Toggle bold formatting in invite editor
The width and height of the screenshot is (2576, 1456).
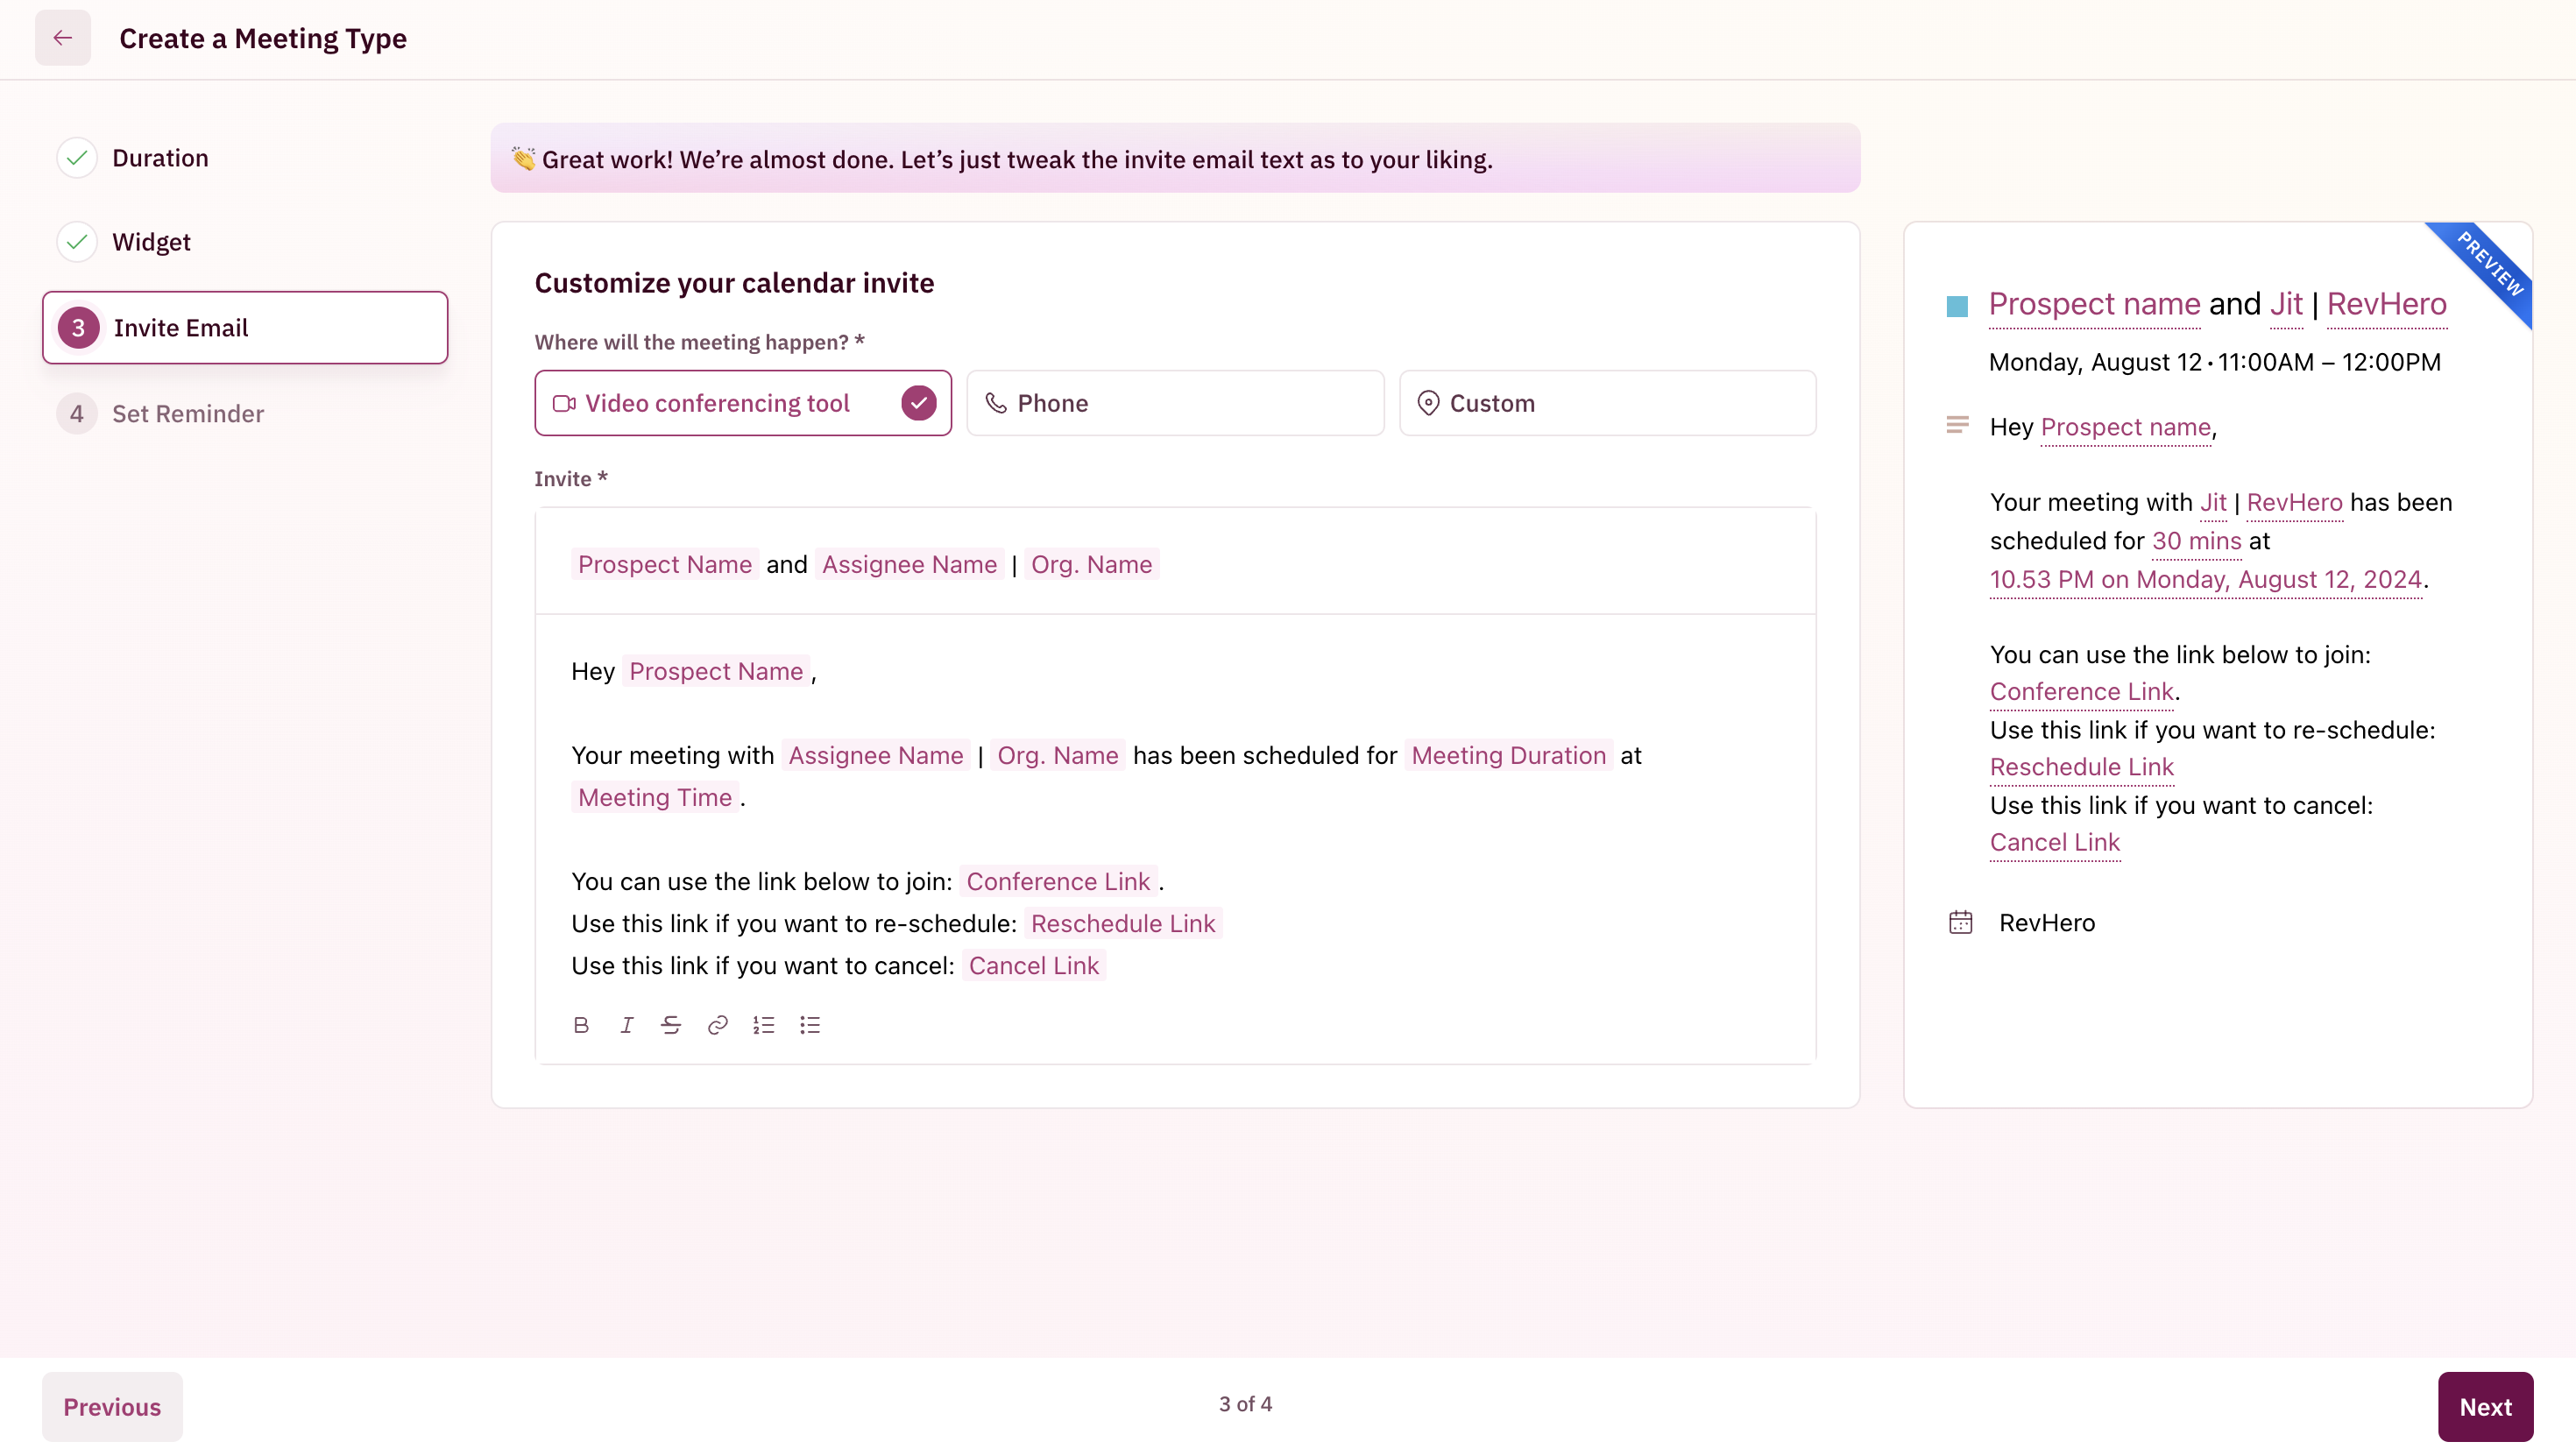click(x=581, y=1025)
